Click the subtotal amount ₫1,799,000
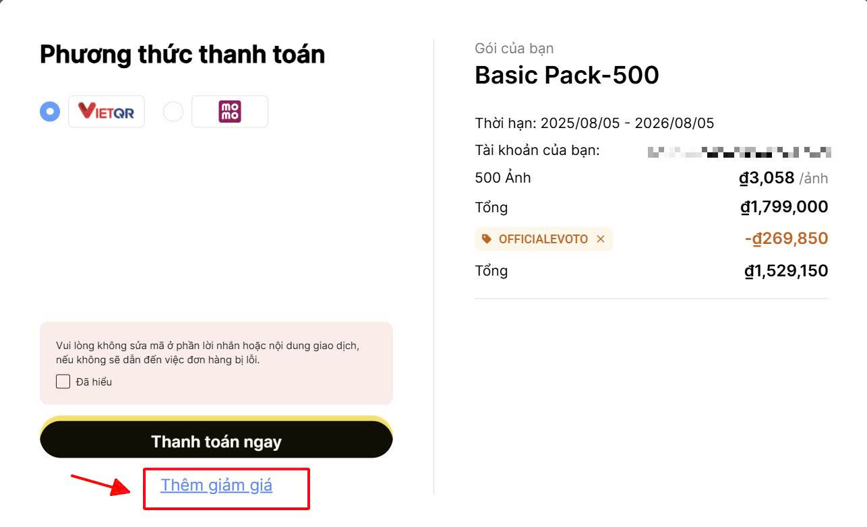Viewport: 867px width, 527px height. pos(784,207)
